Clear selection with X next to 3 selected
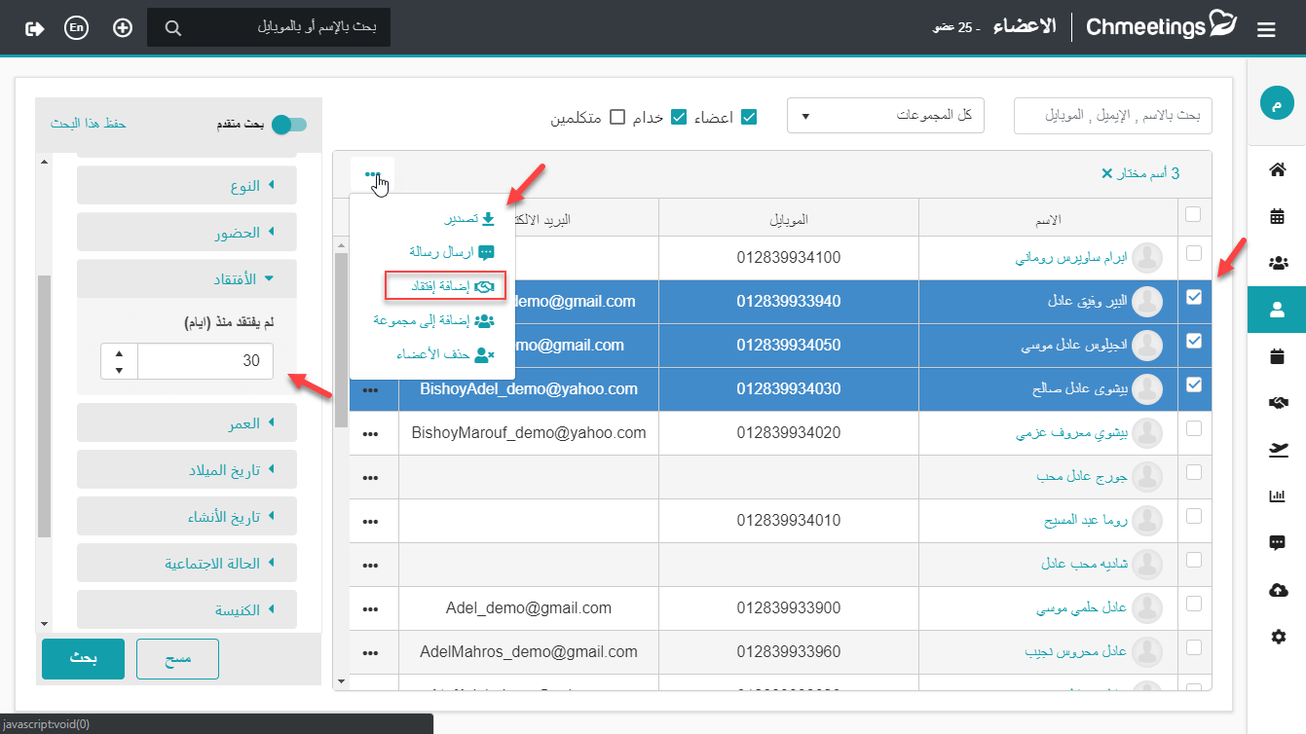The width and height of the screenshot is (1306, 734). point(1106,173)
